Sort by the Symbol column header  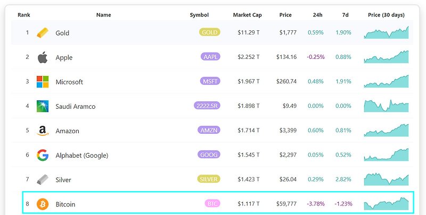(x=199, y=15)
